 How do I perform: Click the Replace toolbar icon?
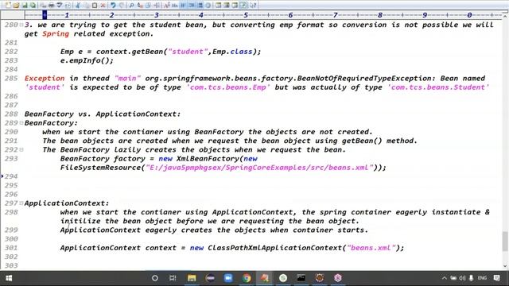(140, 6)
